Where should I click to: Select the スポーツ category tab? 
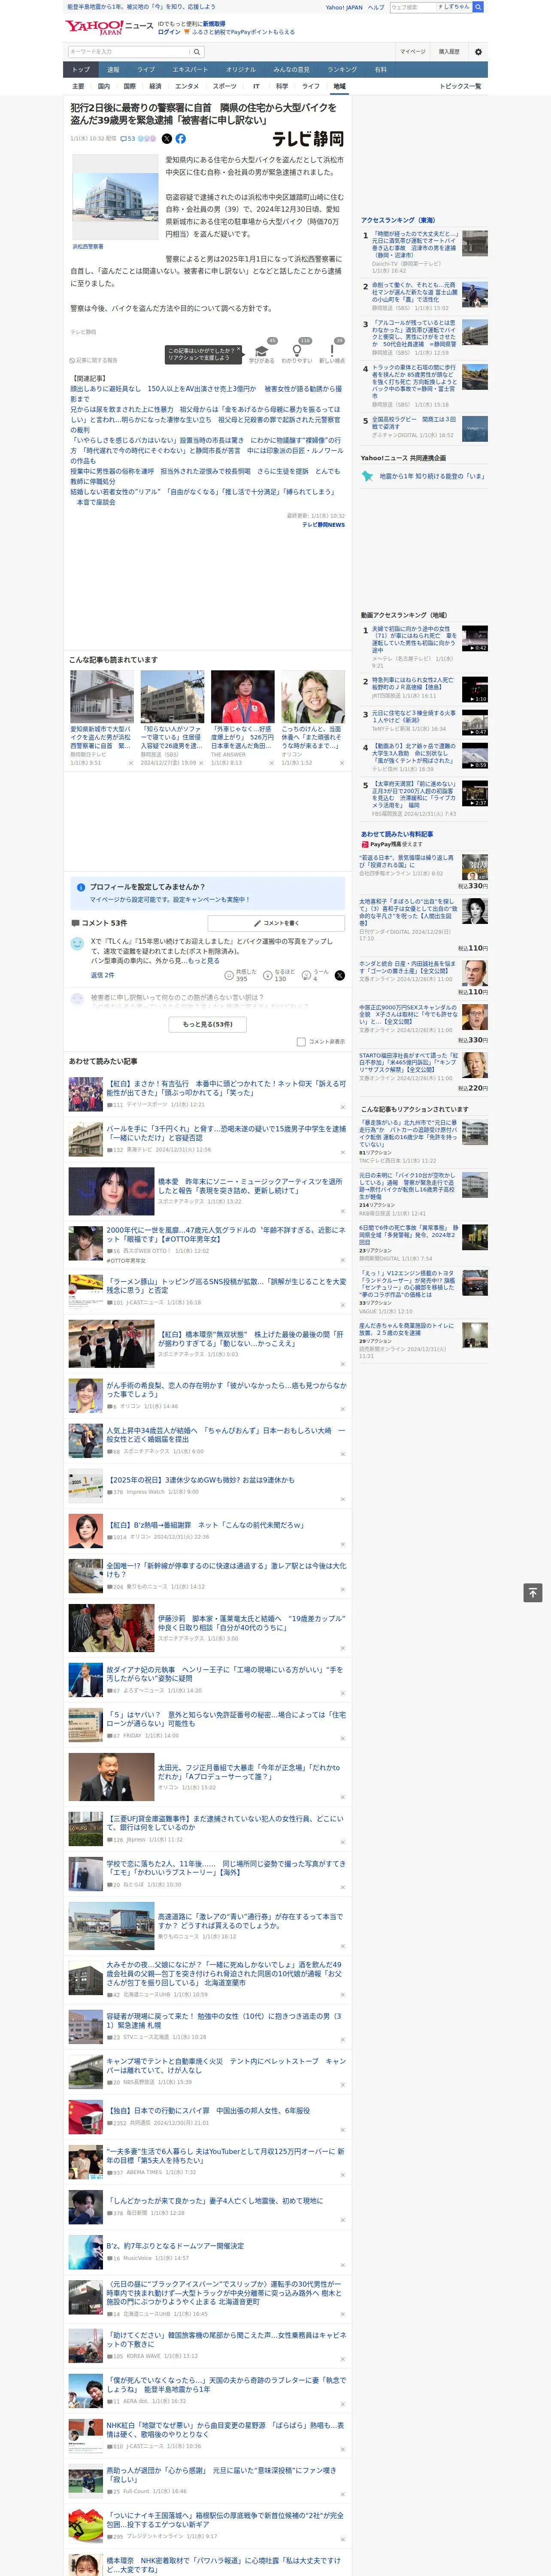click(x=225, y=86)
